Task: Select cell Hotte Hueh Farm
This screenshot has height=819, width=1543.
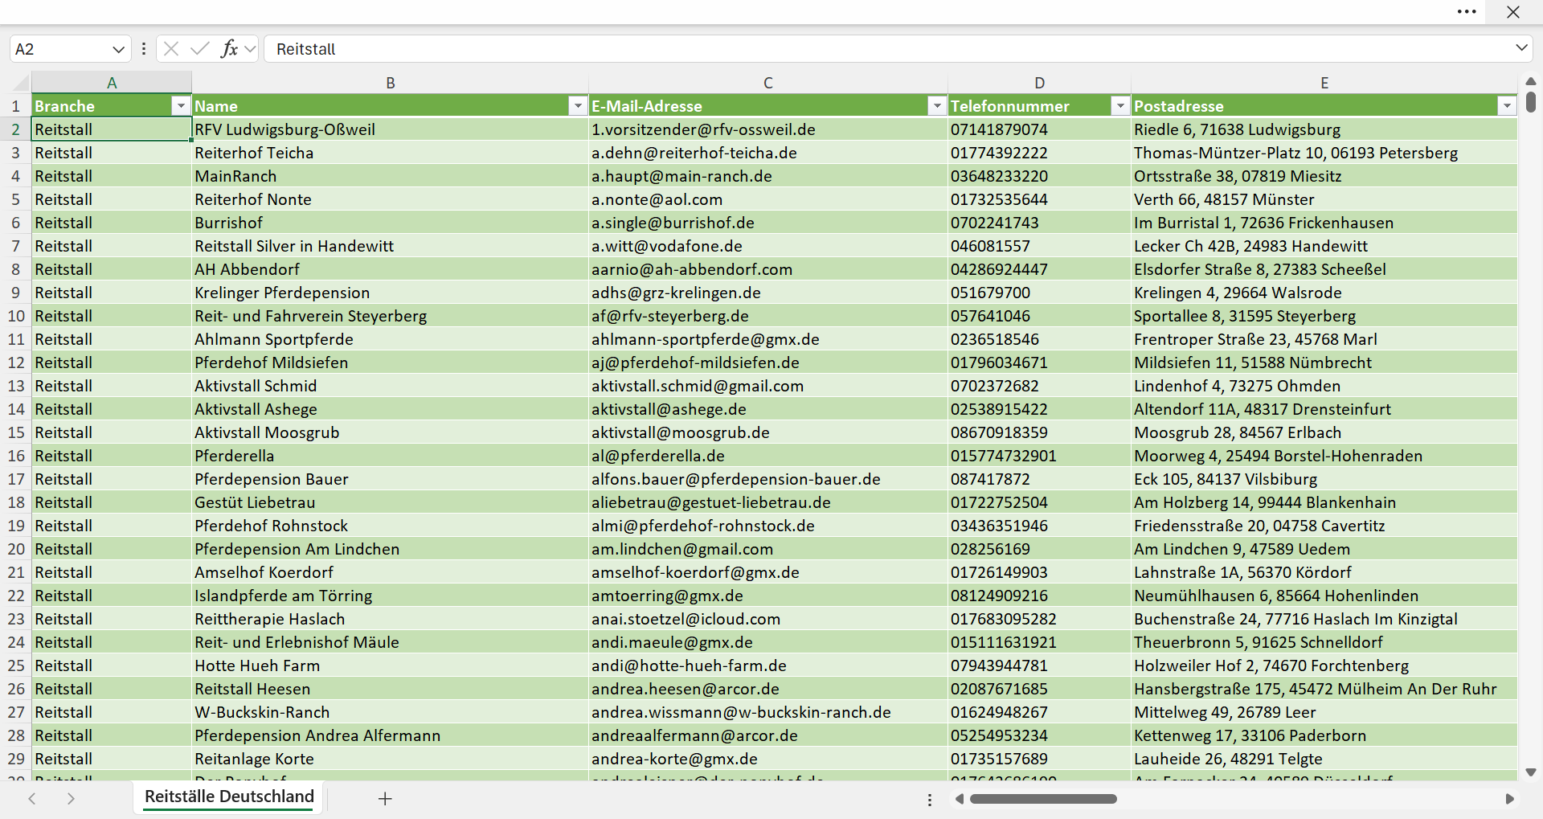Action: coord(391,665)
